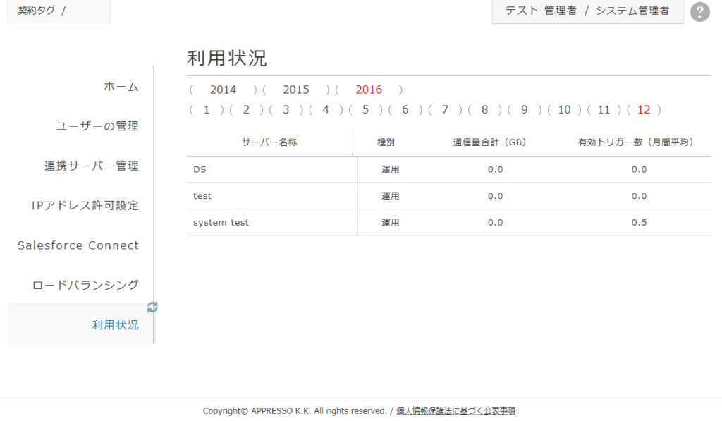Choose month 8
This screenshot has width=722, height=421.
coord(484,109)
